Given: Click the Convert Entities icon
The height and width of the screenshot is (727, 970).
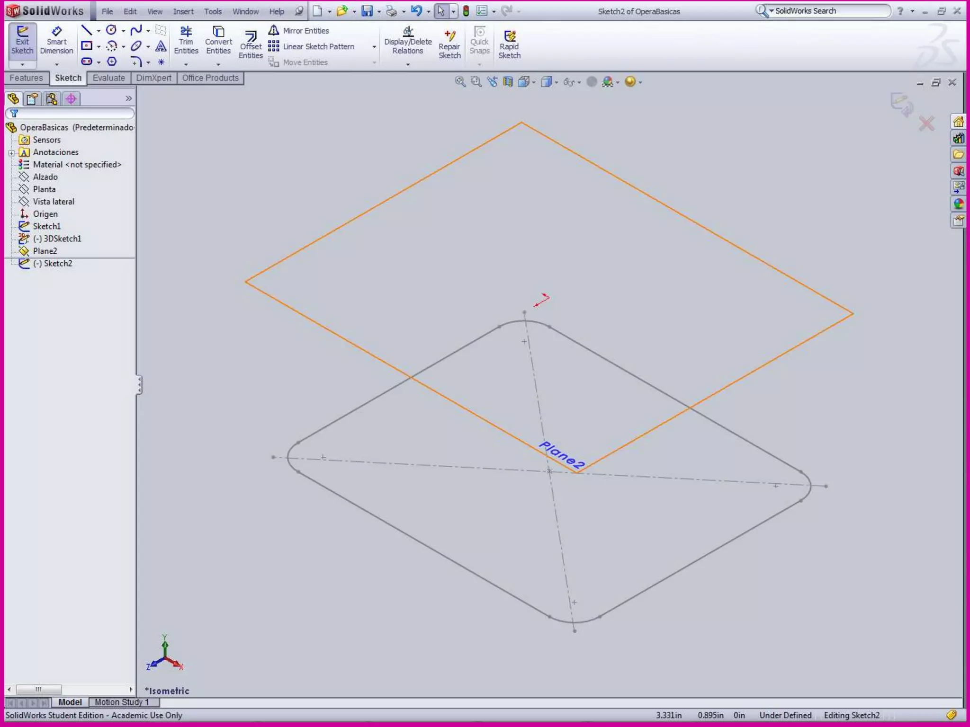Looking at the screenshot, I should coord(218,41).
